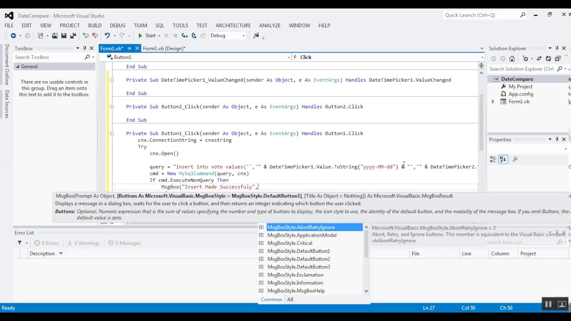Select My Project in Solution Explorer
Viewport: 571px width, 321px height.
[520, 86]
